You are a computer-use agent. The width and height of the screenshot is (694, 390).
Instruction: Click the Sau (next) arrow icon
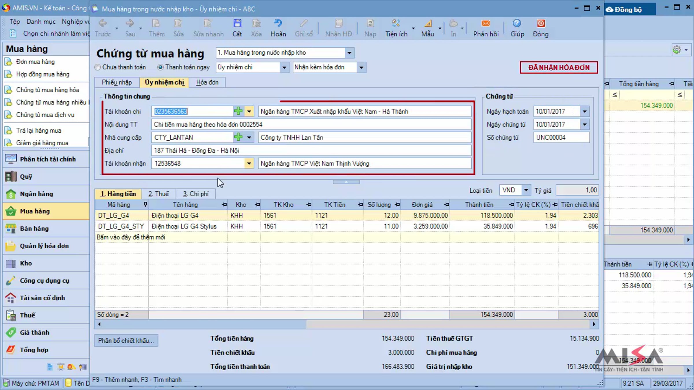coord(130,23)
